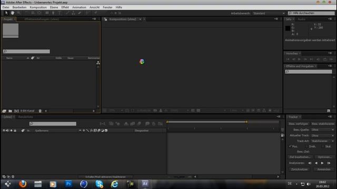
Task: Open the Aktueller Track dropdown
Action: pyautogui.click(x=322, y=135)
